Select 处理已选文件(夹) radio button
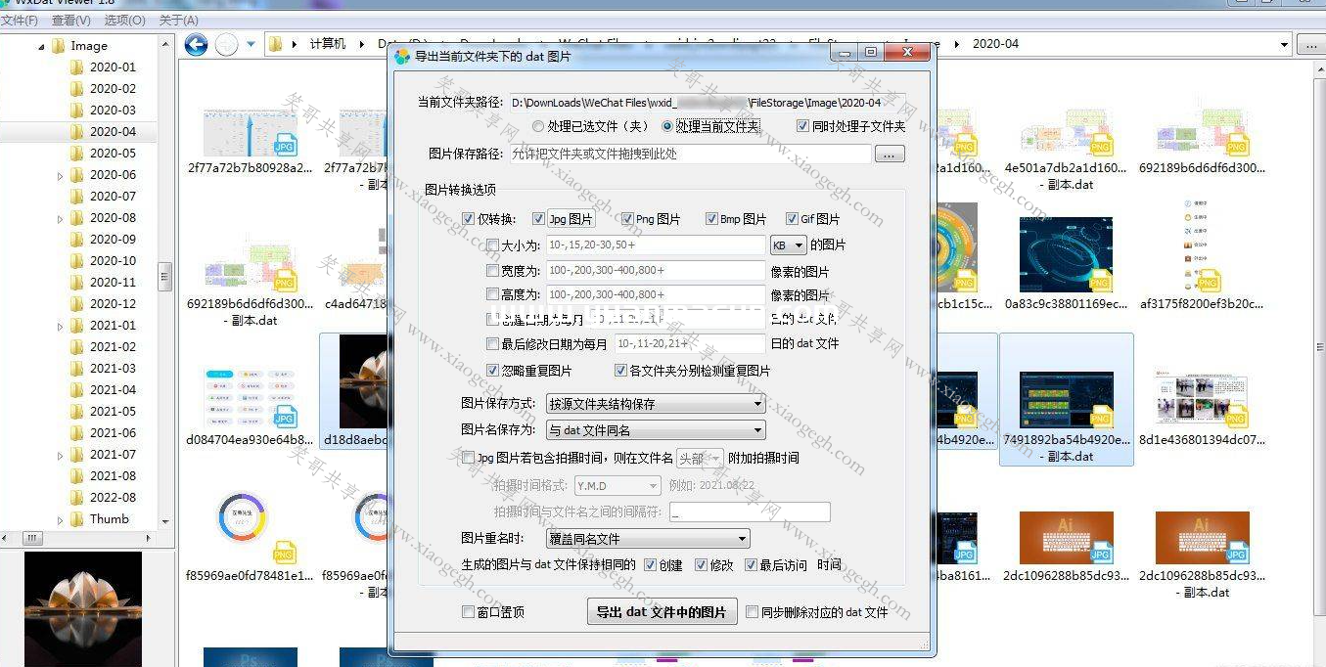This screenshot has width=1326, height=667. [538, 126]
